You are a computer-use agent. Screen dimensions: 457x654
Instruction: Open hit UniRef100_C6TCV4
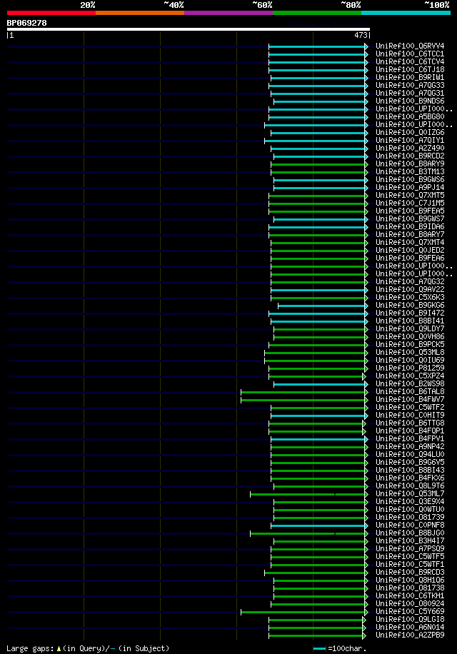point(410,61)
